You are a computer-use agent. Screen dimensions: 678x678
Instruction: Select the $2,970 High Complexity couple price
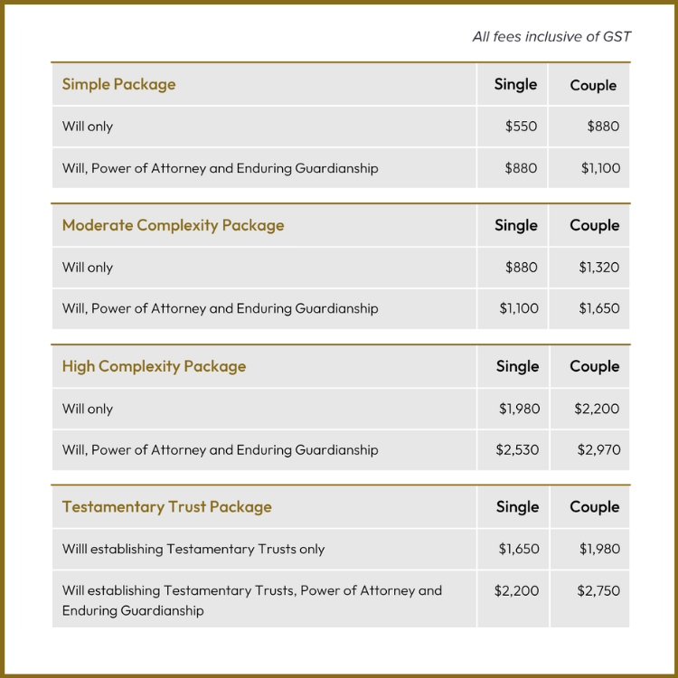click(598, 449)
